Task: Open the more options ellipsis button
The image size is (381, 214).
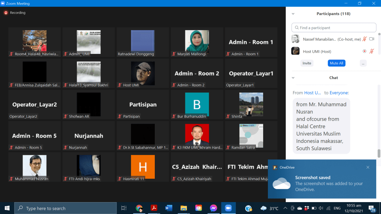Action: pos(363,63)
